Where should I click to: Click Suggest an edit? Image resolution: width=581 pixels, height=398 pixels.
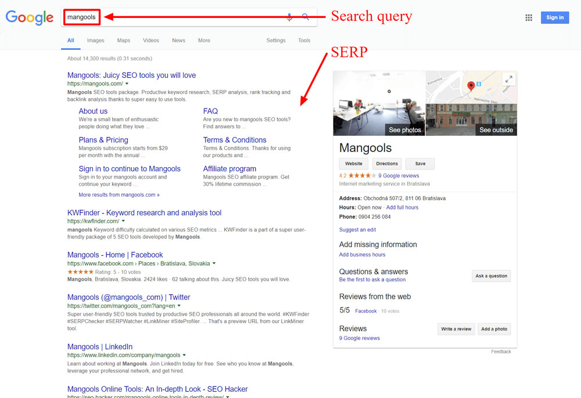pyautogui.click(x=357, y=230)
